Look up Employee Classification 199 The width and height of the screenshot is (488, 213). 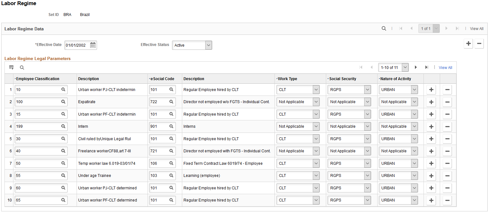point(63,126)
